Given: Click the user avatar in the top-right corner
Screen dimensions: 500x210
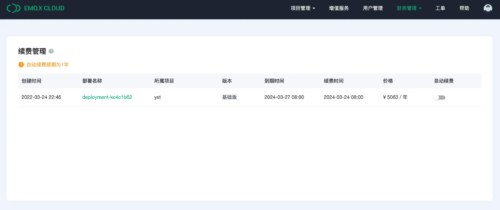Looking at the screenshot, I should (x=488, y=8).
